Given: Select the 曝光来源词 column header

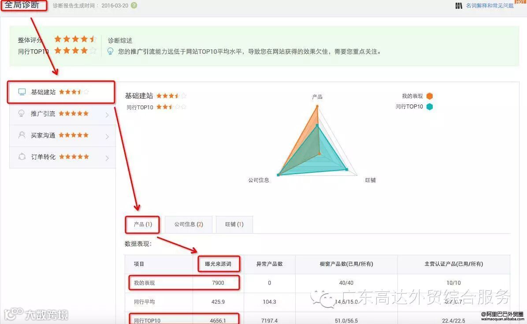Looking at the screenshot, I should pos(217,264).
